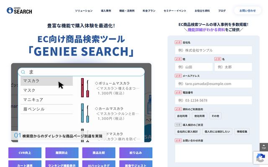Viewport: 268px width, 167px height.
Task: Open the ソリューション menu
Action: pos(84,11)
